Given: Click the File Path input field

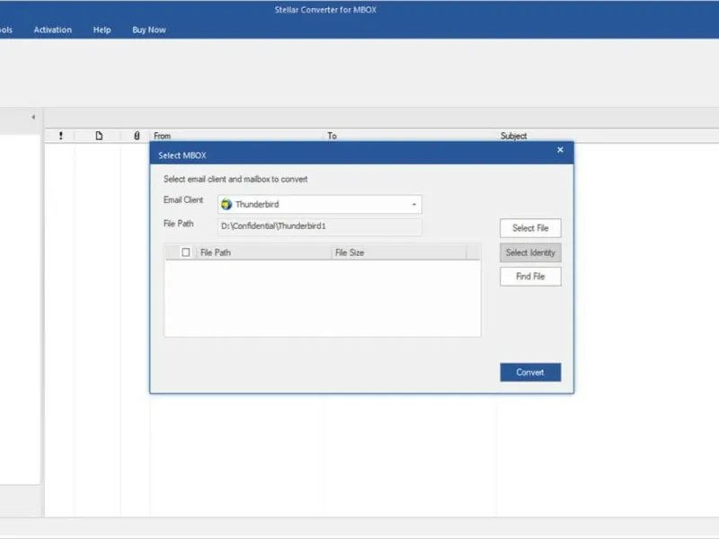Looking at the screenshot, I should click(x=320, y=226).
